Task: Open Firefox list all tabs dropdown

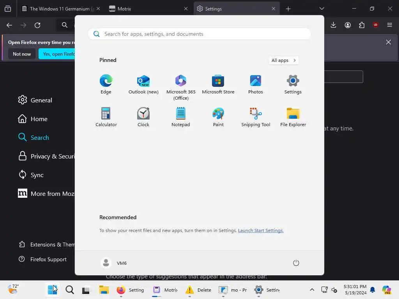Action: point(321,9)
